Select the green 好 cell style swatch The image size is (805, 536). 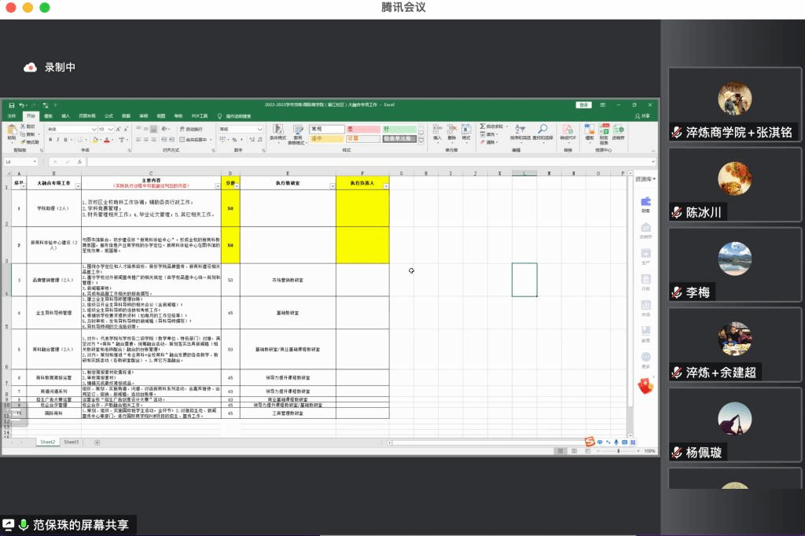pos(400,129)
